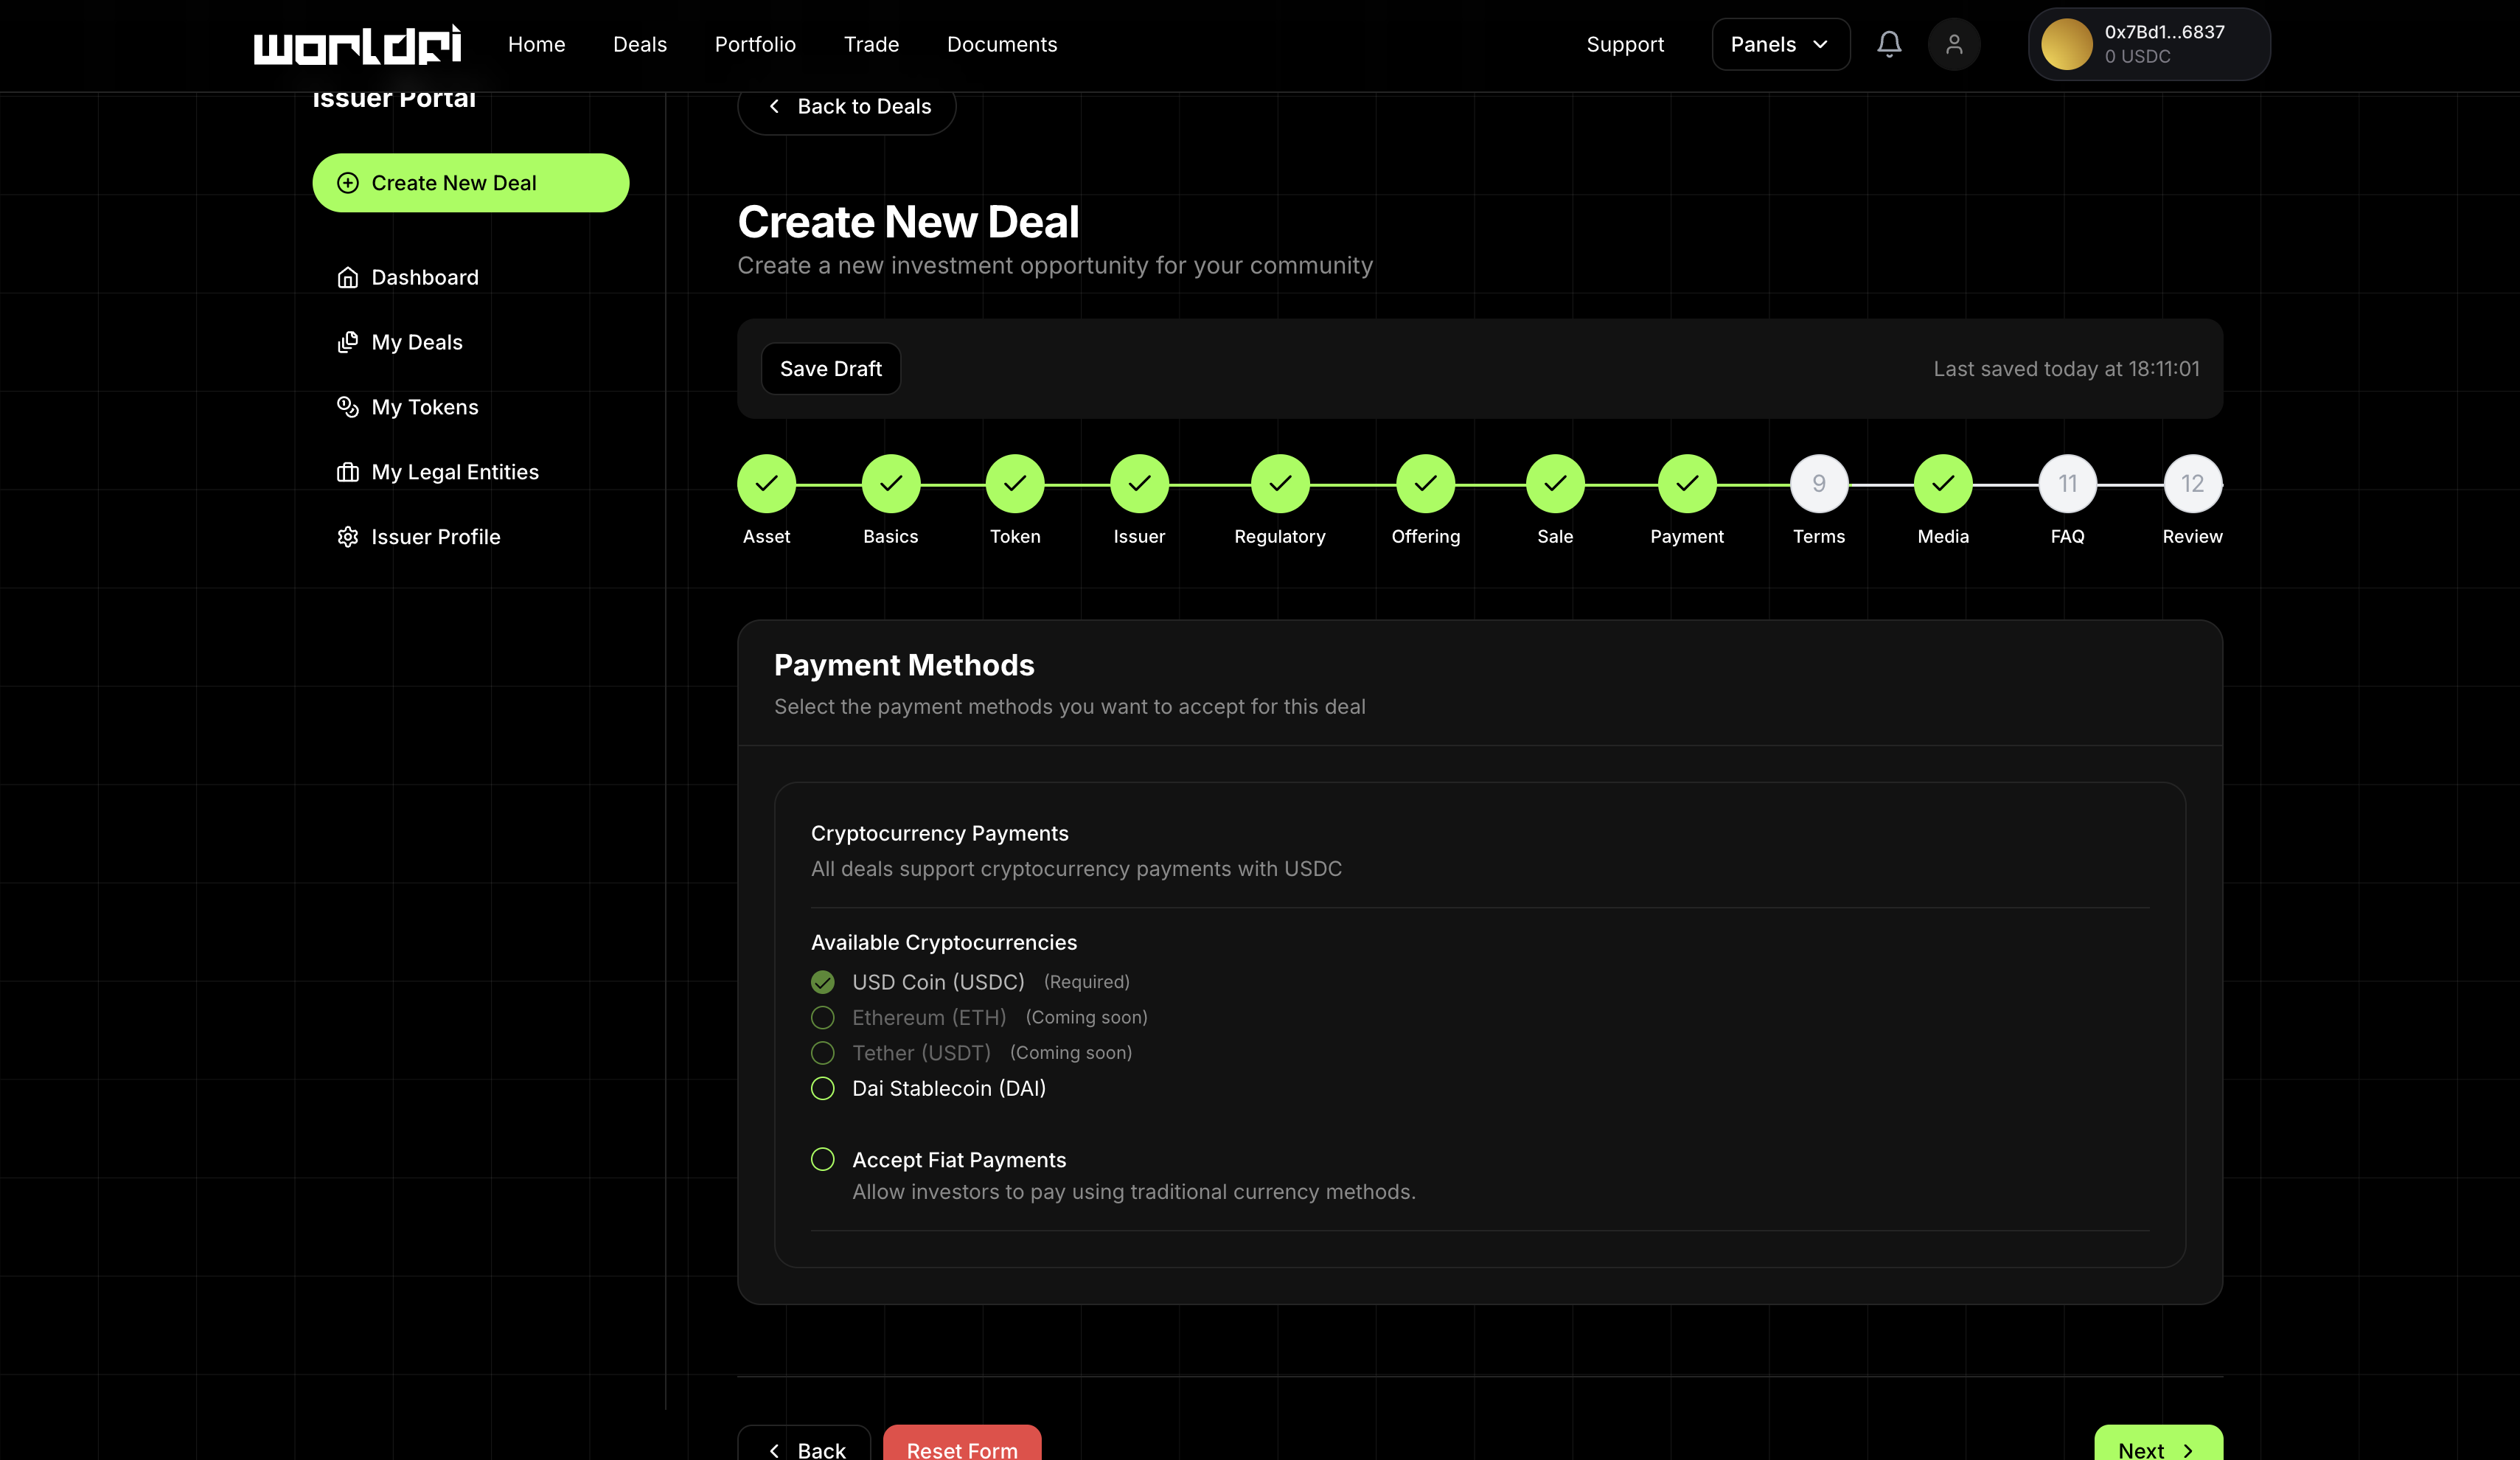
Task: Open the wallet 0x7Bd1...6837 account menu
Action: (2148, 44)
